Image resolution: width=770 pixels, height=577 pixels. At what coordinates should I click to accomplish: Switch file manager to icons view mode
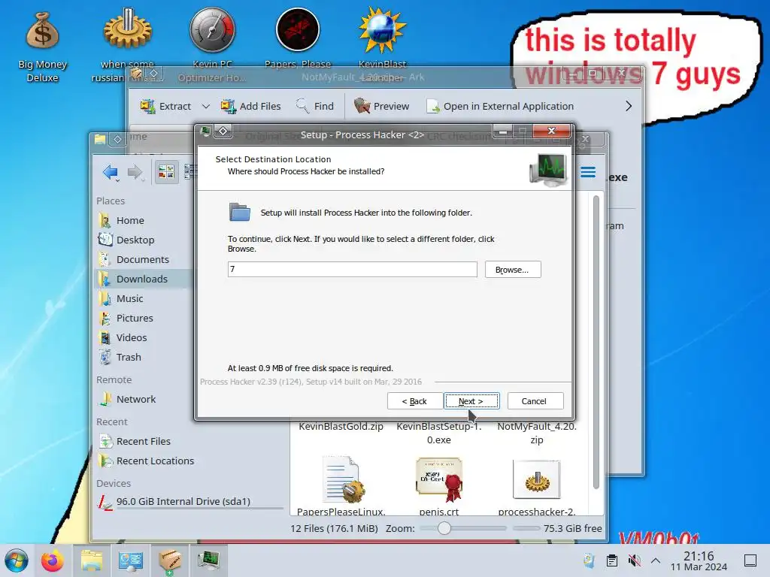pyautogui.click(x=166, y=172)
